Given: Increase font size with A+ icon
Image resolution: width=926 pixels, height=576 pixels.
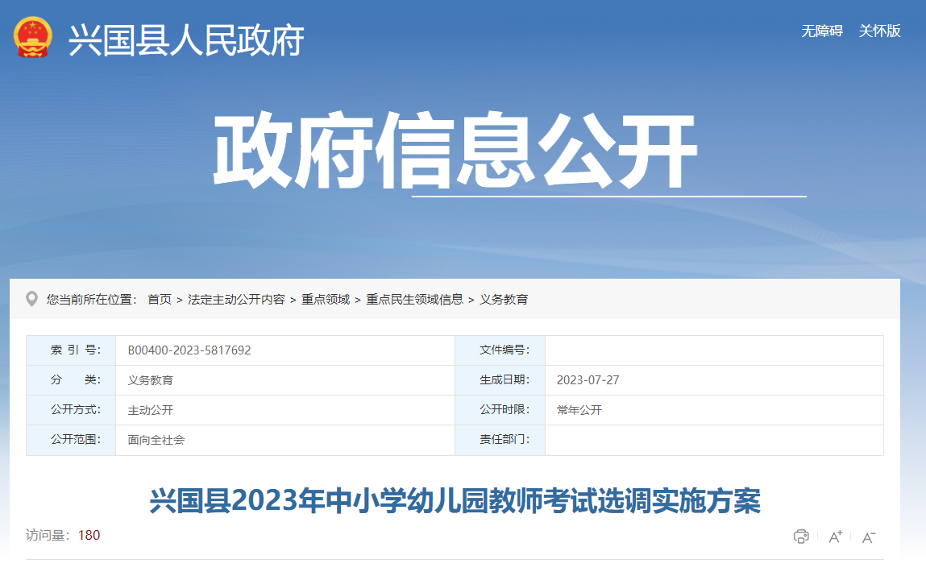Looking at the screenshot, I should point(835,537).
